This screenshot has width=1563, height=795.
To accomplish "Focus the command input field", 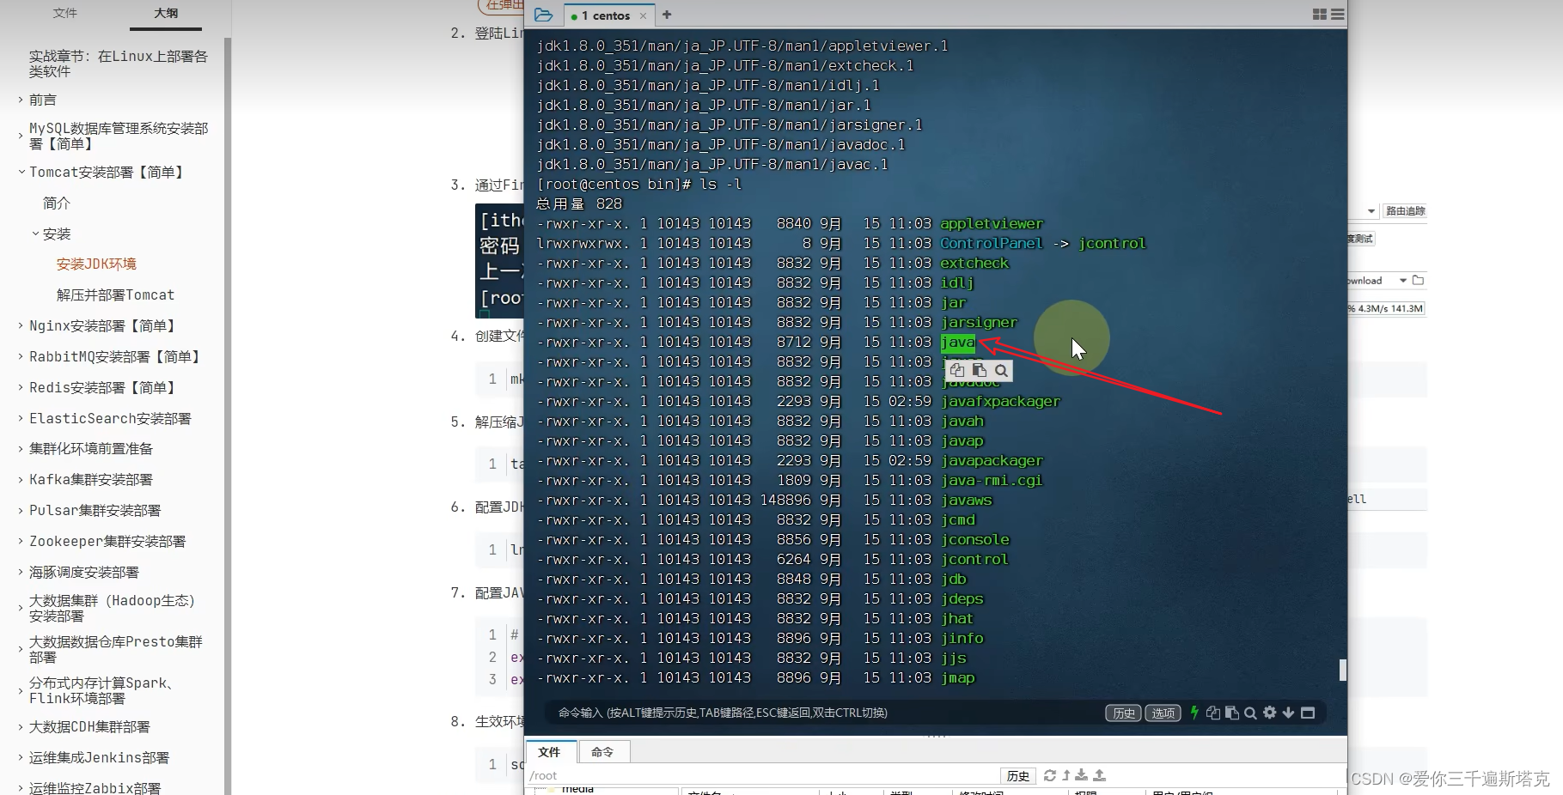I will pos(825,713).
